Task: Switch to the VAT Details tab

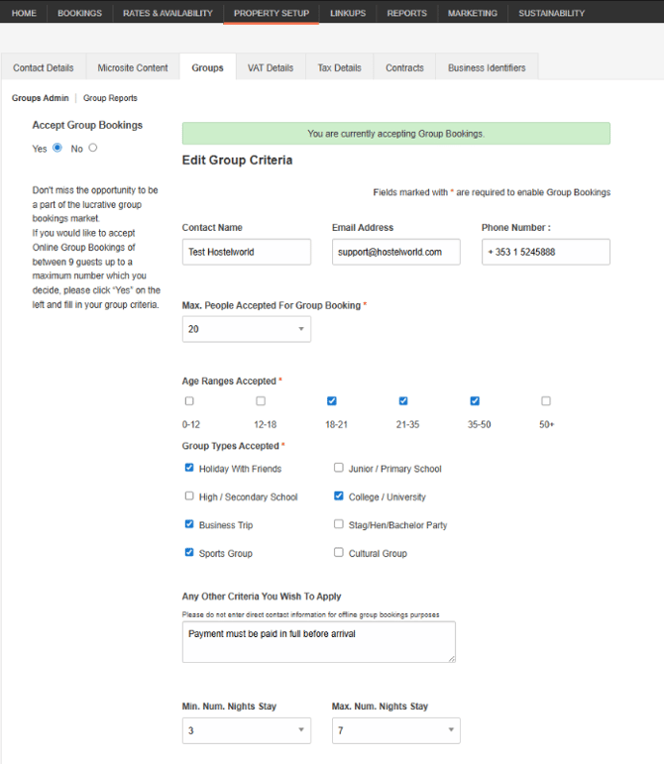Action: [271, 68]
